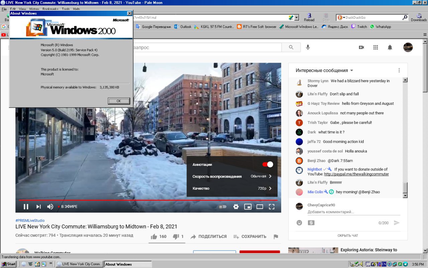Open Качество 720p submenu
428x268 pixels.
(x=232, y=188)
